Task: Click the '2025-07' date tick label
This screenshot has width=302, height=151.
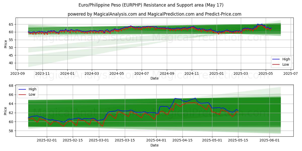Action: (291, 73)
